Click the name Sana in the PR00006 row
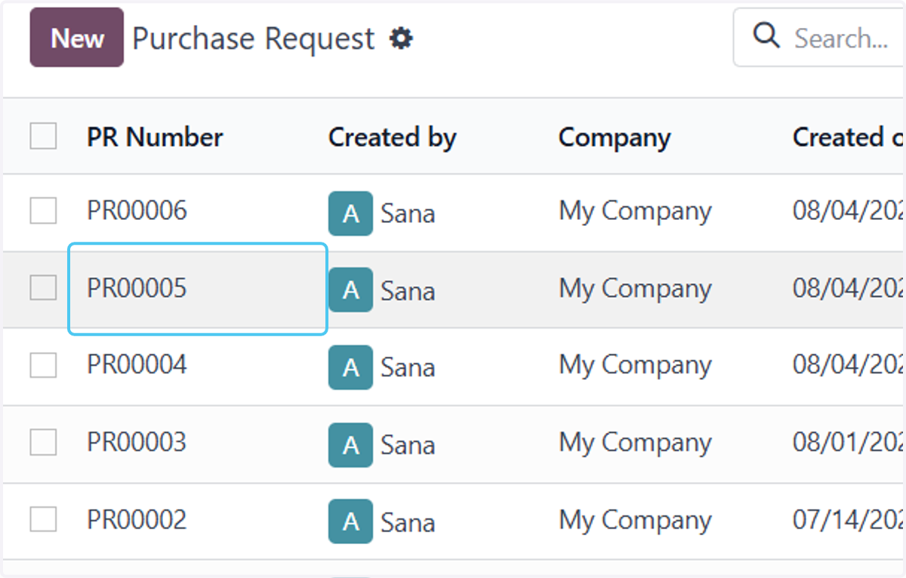906x578 pixels. tap(408, 214)
